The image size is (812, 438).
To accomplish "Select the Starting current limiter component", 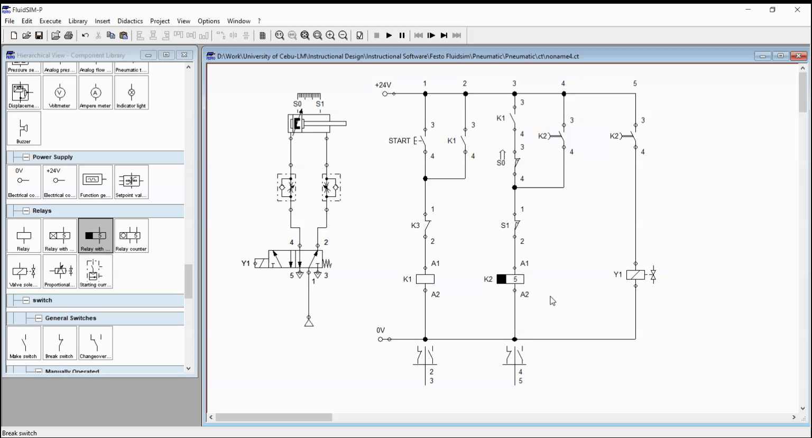I will [96, 272].
